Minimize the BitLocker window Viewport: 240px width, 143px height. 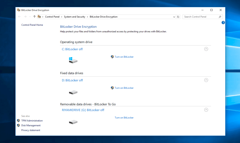[x=202, y=10]
